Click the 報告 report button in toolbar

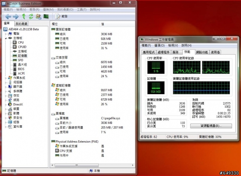61,16
